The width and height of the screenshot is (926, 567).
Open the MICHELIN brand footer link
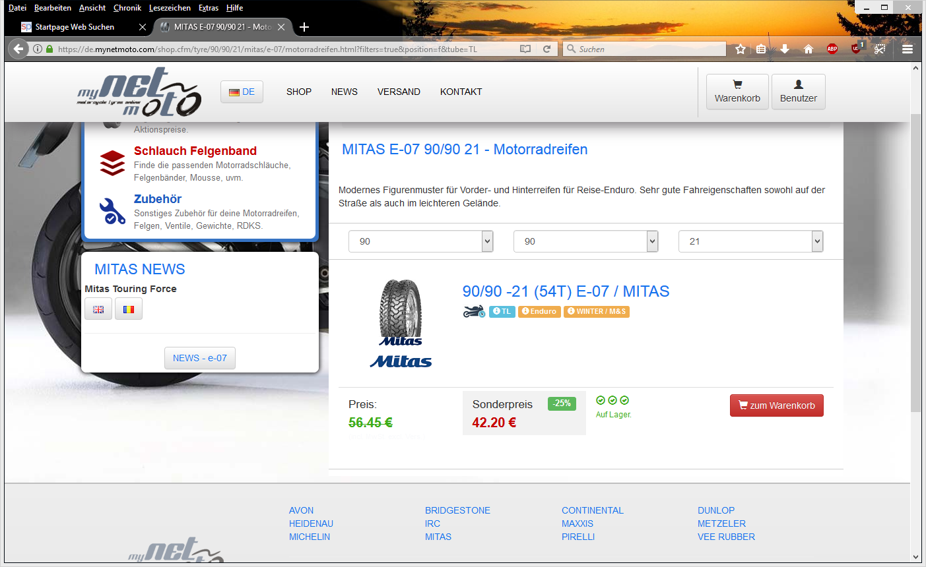click(310, 537)
